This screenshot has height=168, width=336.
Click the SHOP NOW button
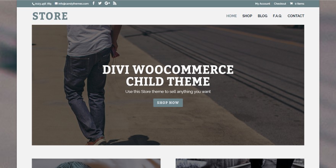point(168,103)
